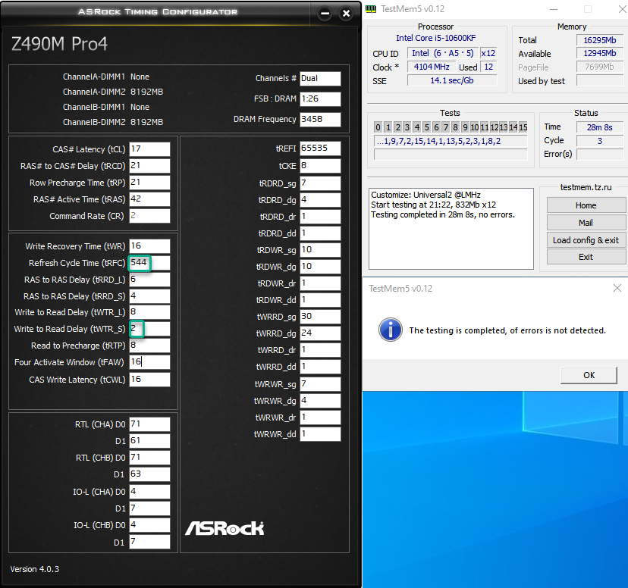Viewport: 628px width, 588px height.
Task: Click the tWRWR_dd field
Action: click(320, 434)
